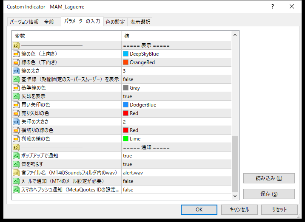Viewport: 305px width, 222px height.
Task: Click the scrollbar down arrow
Action: (x=235, y=196)
